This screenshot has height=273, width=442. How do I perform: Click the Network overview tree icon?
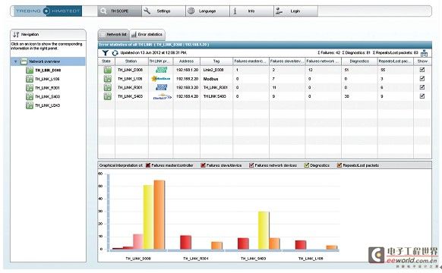coord(24,61)
